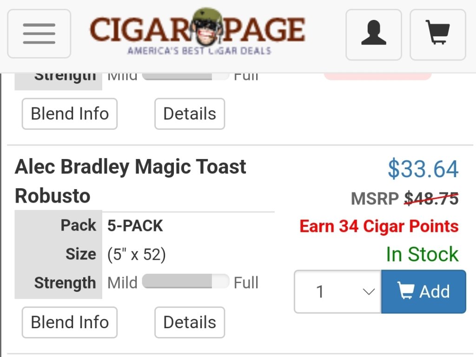The height and width of the screenshot is (357, 476).
Task: Click the crossed-out MSRP $48.75 price
Action: tap(431, 199)
